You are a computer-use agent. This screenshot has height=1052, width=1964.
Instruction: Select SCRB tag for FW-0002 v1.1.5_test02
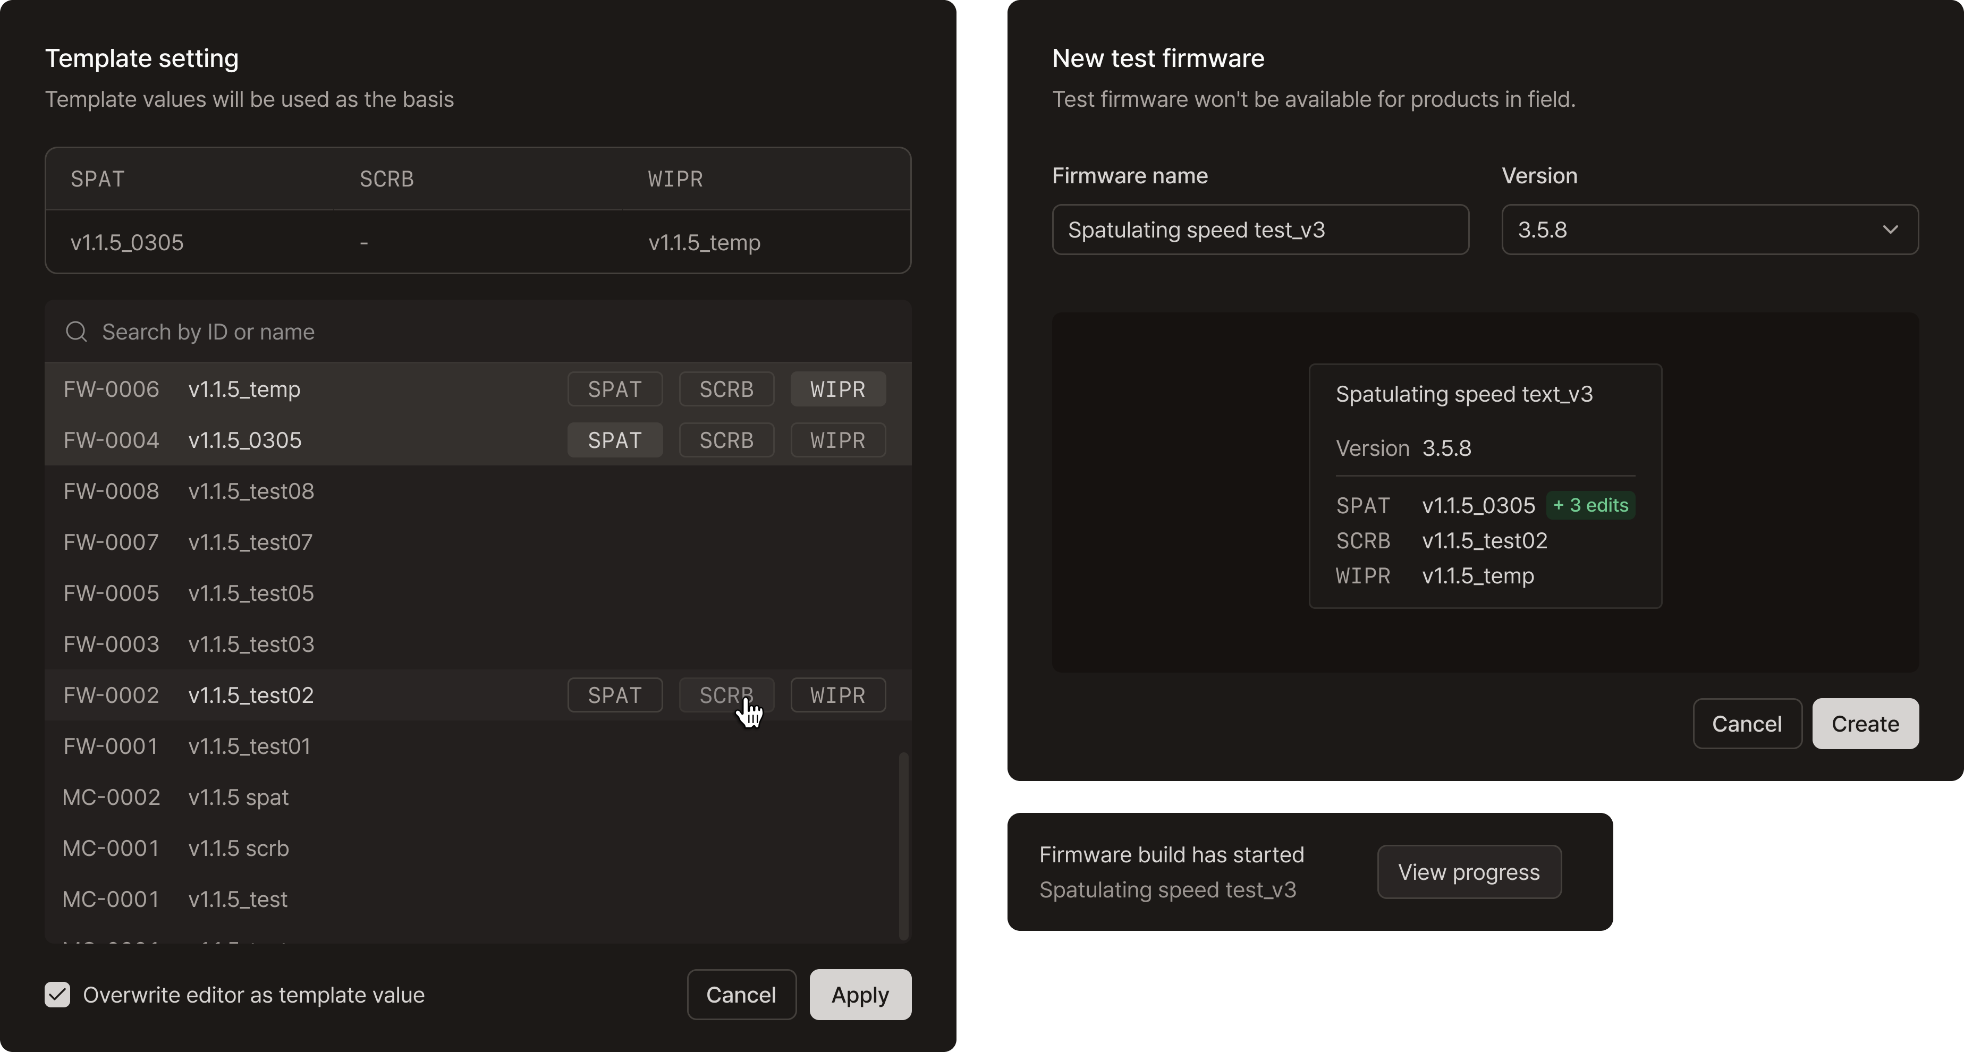pos(726,694)
